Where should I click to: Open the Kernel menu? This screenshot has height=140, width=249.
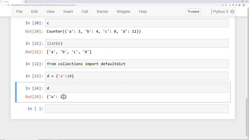(102, 12)
